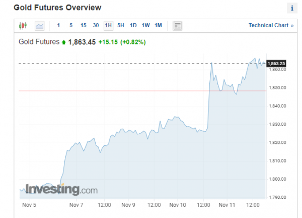The height and width of the screenshot is (218, 302).
Task: Click the Investing.com watermark logo
Action: click(61, 189)
